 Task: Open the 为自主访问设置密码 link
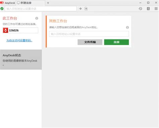tap(19, 41)
